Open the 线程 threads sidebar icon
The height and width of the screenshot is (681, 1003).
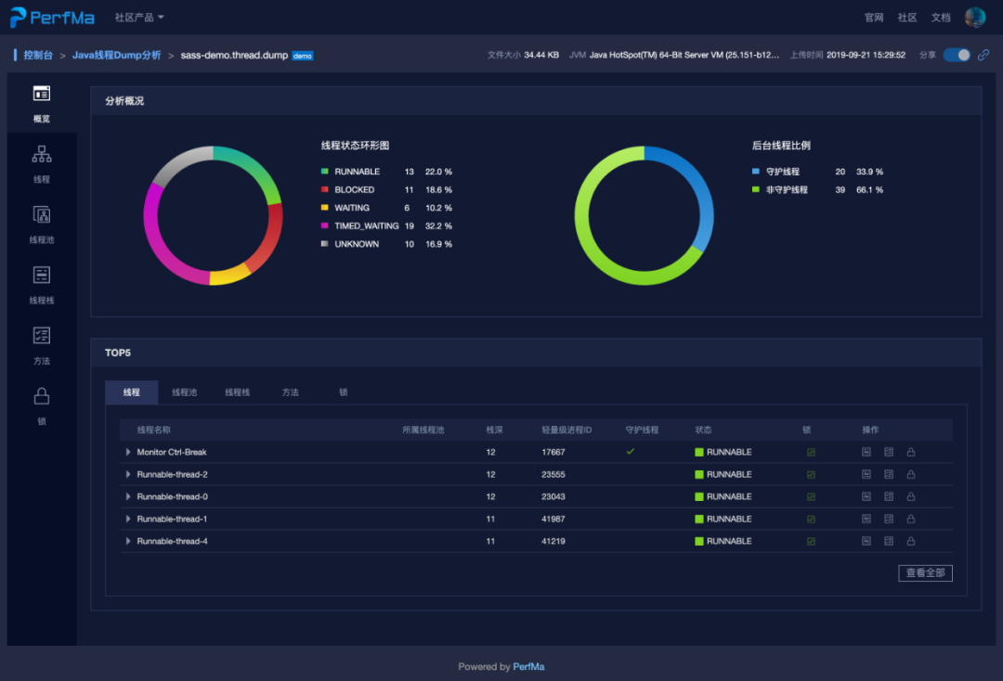[x=42, y=155]
